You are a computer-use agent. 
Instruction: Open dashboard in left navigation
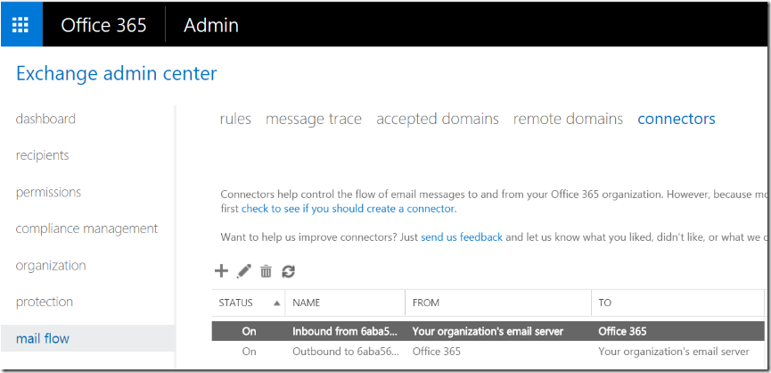tap(45, 119)
